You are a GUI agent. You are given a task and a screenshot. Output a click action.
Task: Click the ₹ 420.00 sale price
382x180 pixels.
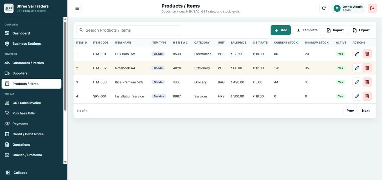237,82
